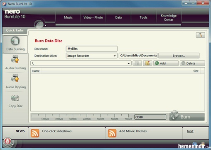Click into the Disc name field

pyautogui.click(x=91, y=48)
